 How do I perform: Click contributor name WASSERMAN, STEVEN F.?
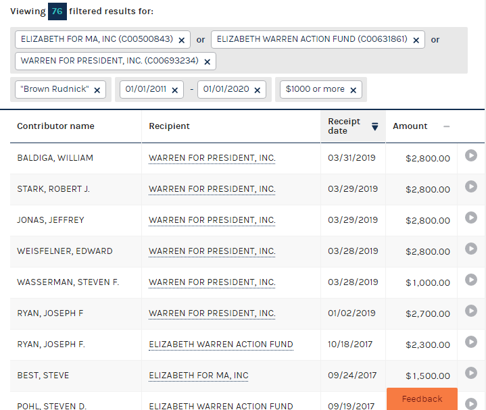68,282
